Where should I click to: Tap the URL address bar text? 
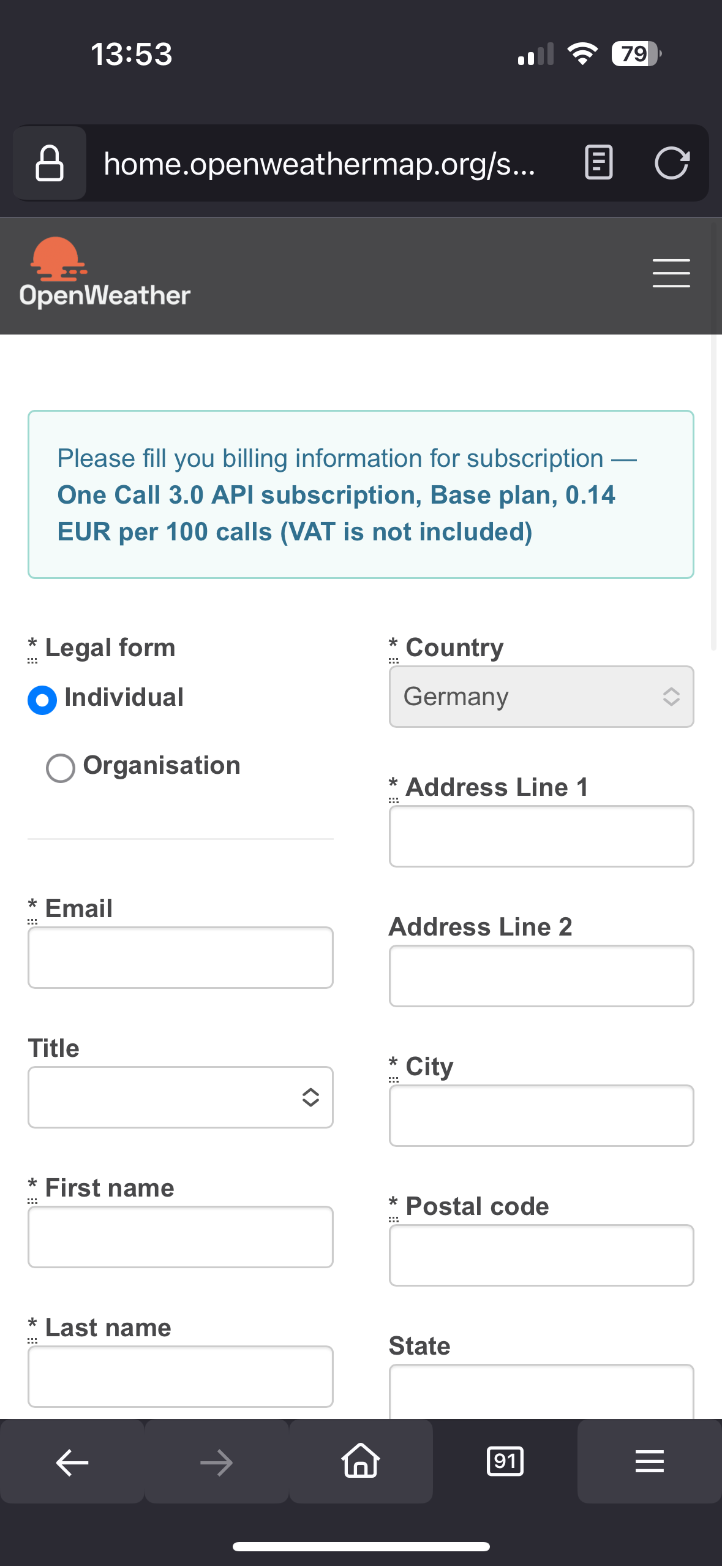[x=320, y=164]
